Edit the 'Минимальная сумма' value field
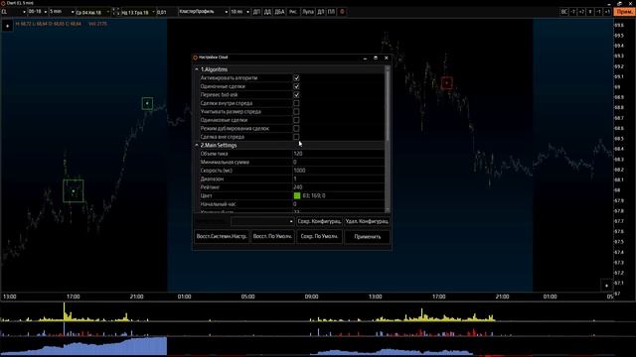 pyautogui.click(x=338, y=162)
